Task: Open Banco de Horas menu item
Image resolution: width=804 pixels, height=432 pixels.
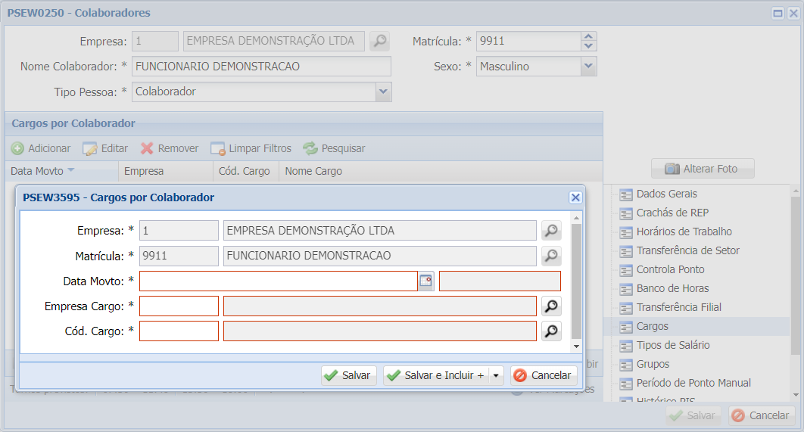Action: pos(672,288)
